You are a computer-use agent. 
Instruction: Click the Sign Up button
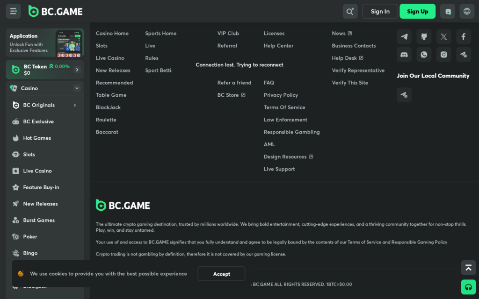(417, 11)
